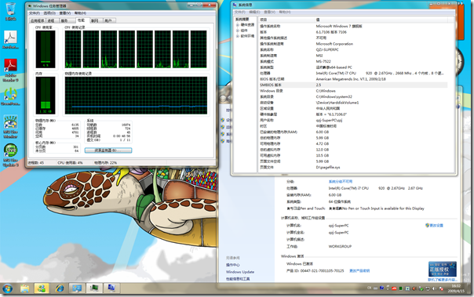Click the System Information title bar icon

tap(235, 5)
